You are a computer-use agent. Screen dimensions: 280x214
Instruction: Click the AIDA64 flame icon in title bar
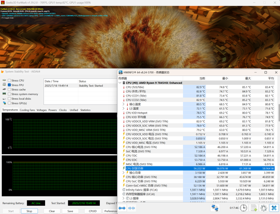pos(2,72)
